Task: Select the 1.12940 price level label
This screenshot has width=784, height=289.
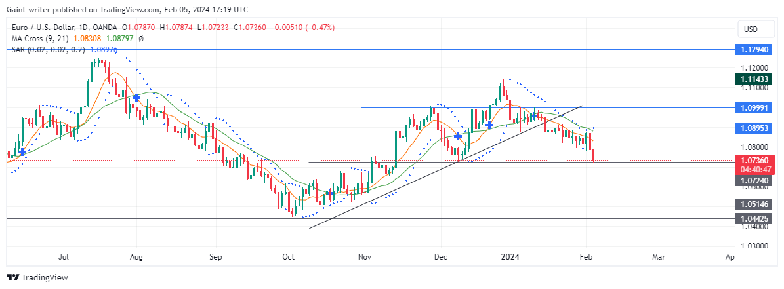Action: [754, 49]
